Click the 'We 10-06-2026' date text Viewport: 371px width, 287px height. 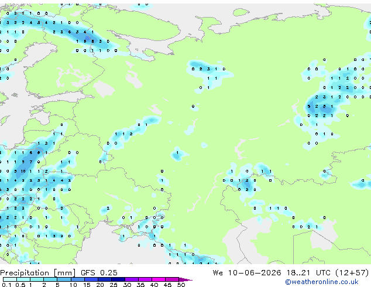point(247,272)
